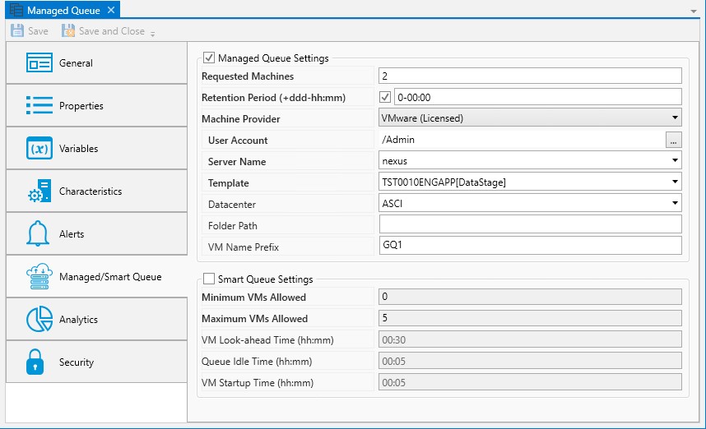Click the Queue Idle Time field

pos(530,361)
